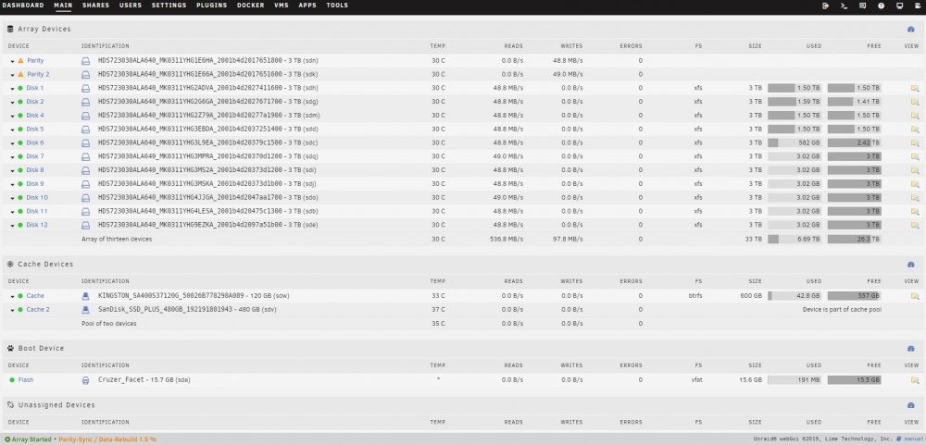Click the SSD icon beside KINGSTON cache identification

pos(85,296)
